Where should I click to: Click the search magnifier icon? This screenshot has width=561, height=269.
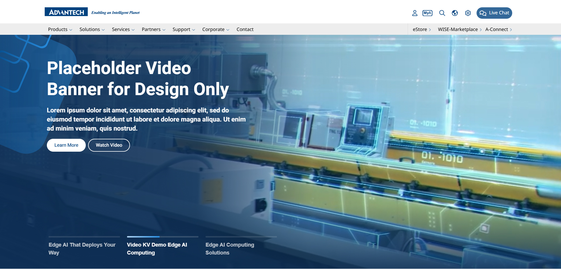coord(442,13)
